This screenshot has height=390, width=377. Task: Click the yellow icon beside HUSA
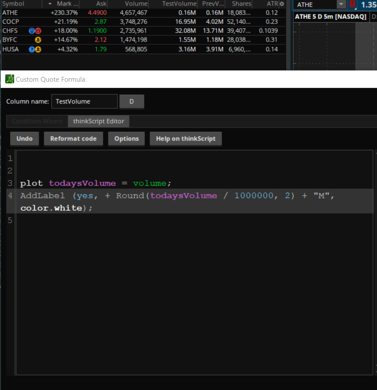coord(38,50)
